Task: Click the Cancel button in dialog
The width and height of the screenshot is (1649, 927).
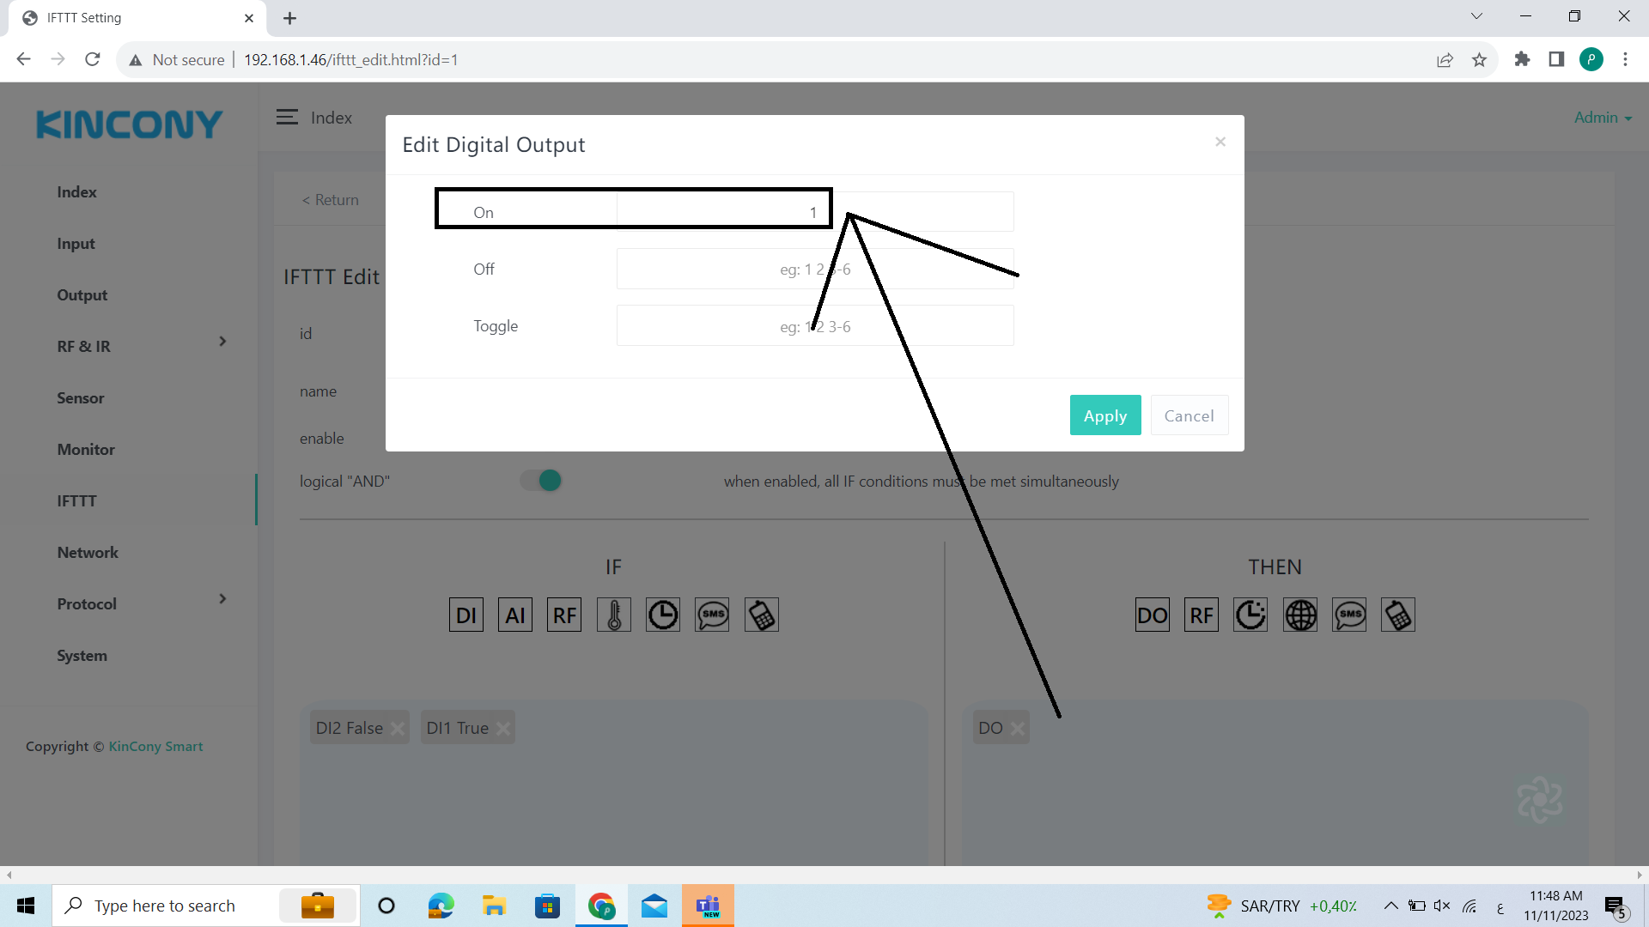Action: coord(1189,415)
